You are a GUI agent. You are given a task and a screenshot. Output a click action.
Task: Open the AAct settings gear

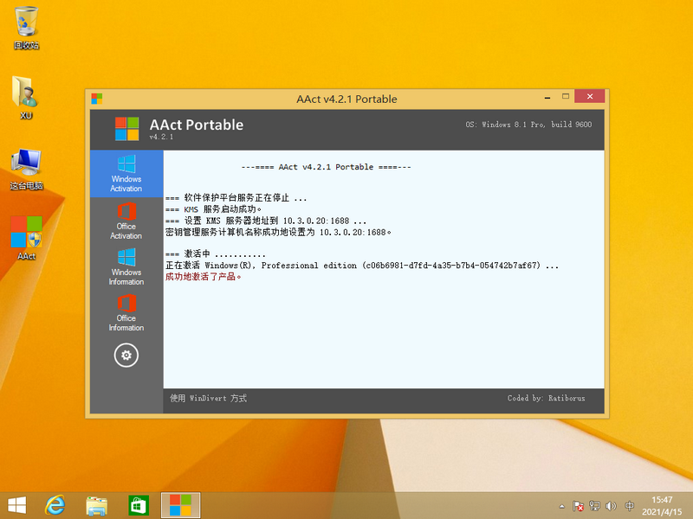(x=126, y=353)
